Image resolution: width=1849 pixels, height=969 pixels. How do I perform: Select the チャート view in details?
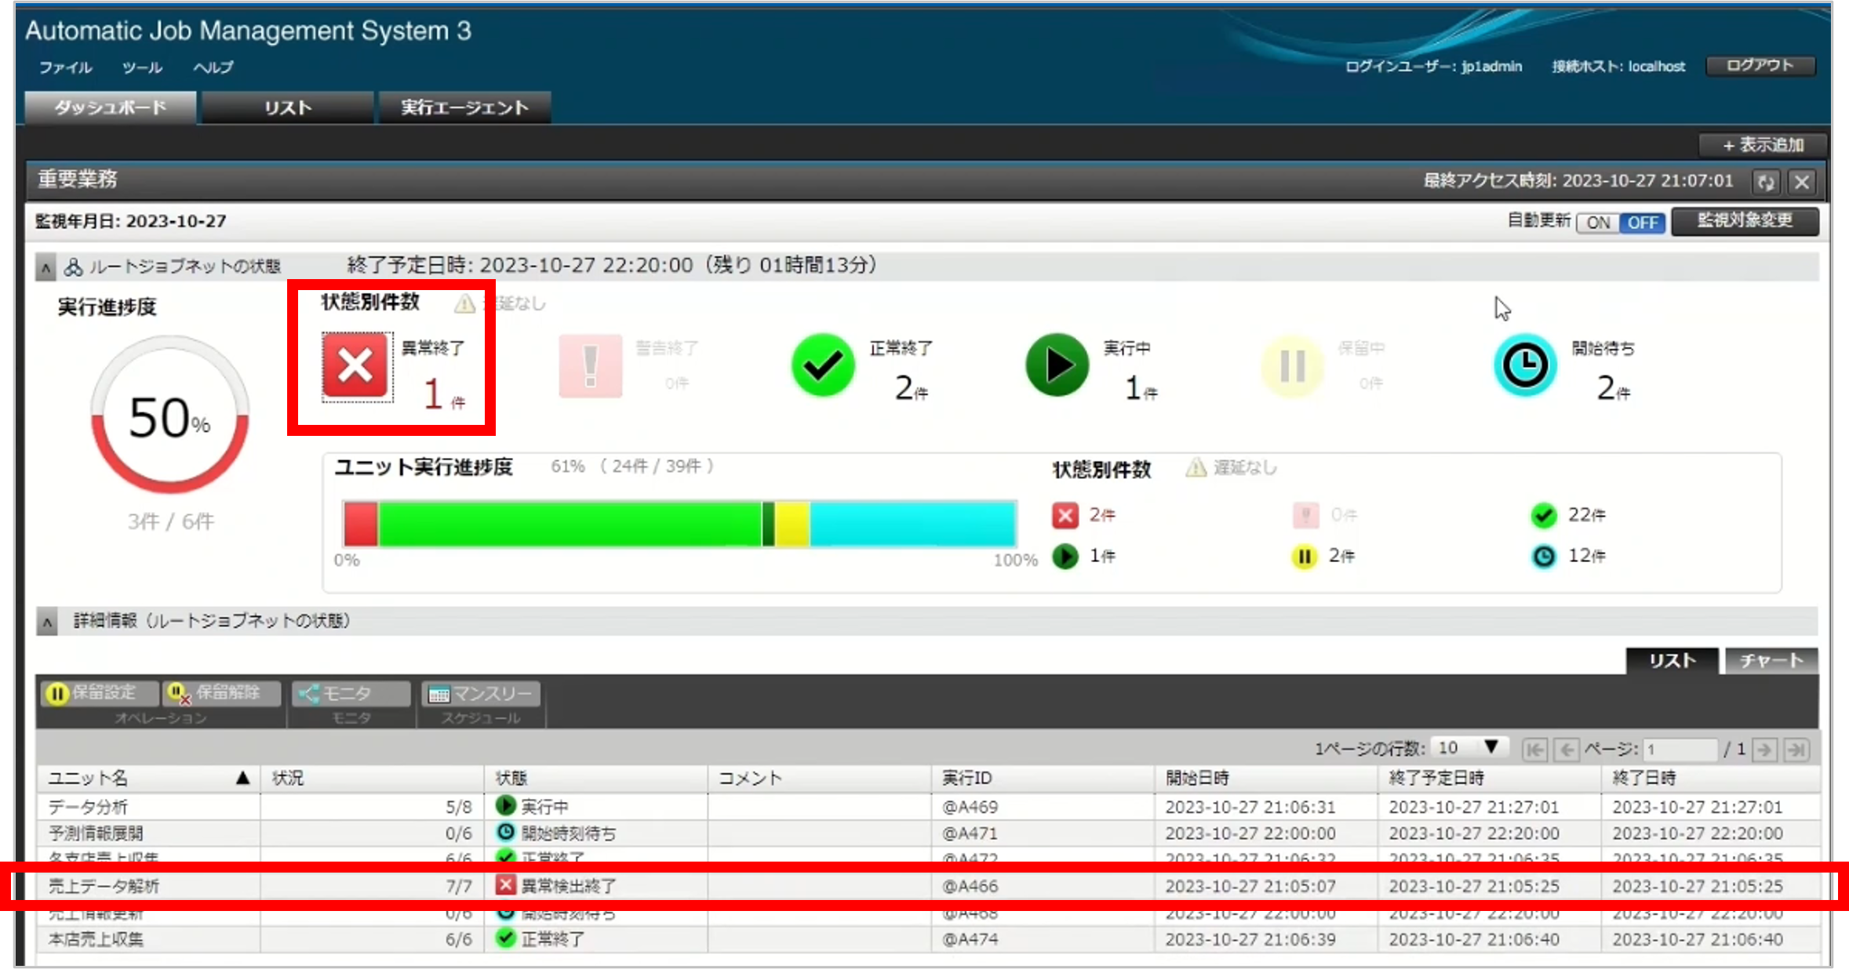point(1771,661)
